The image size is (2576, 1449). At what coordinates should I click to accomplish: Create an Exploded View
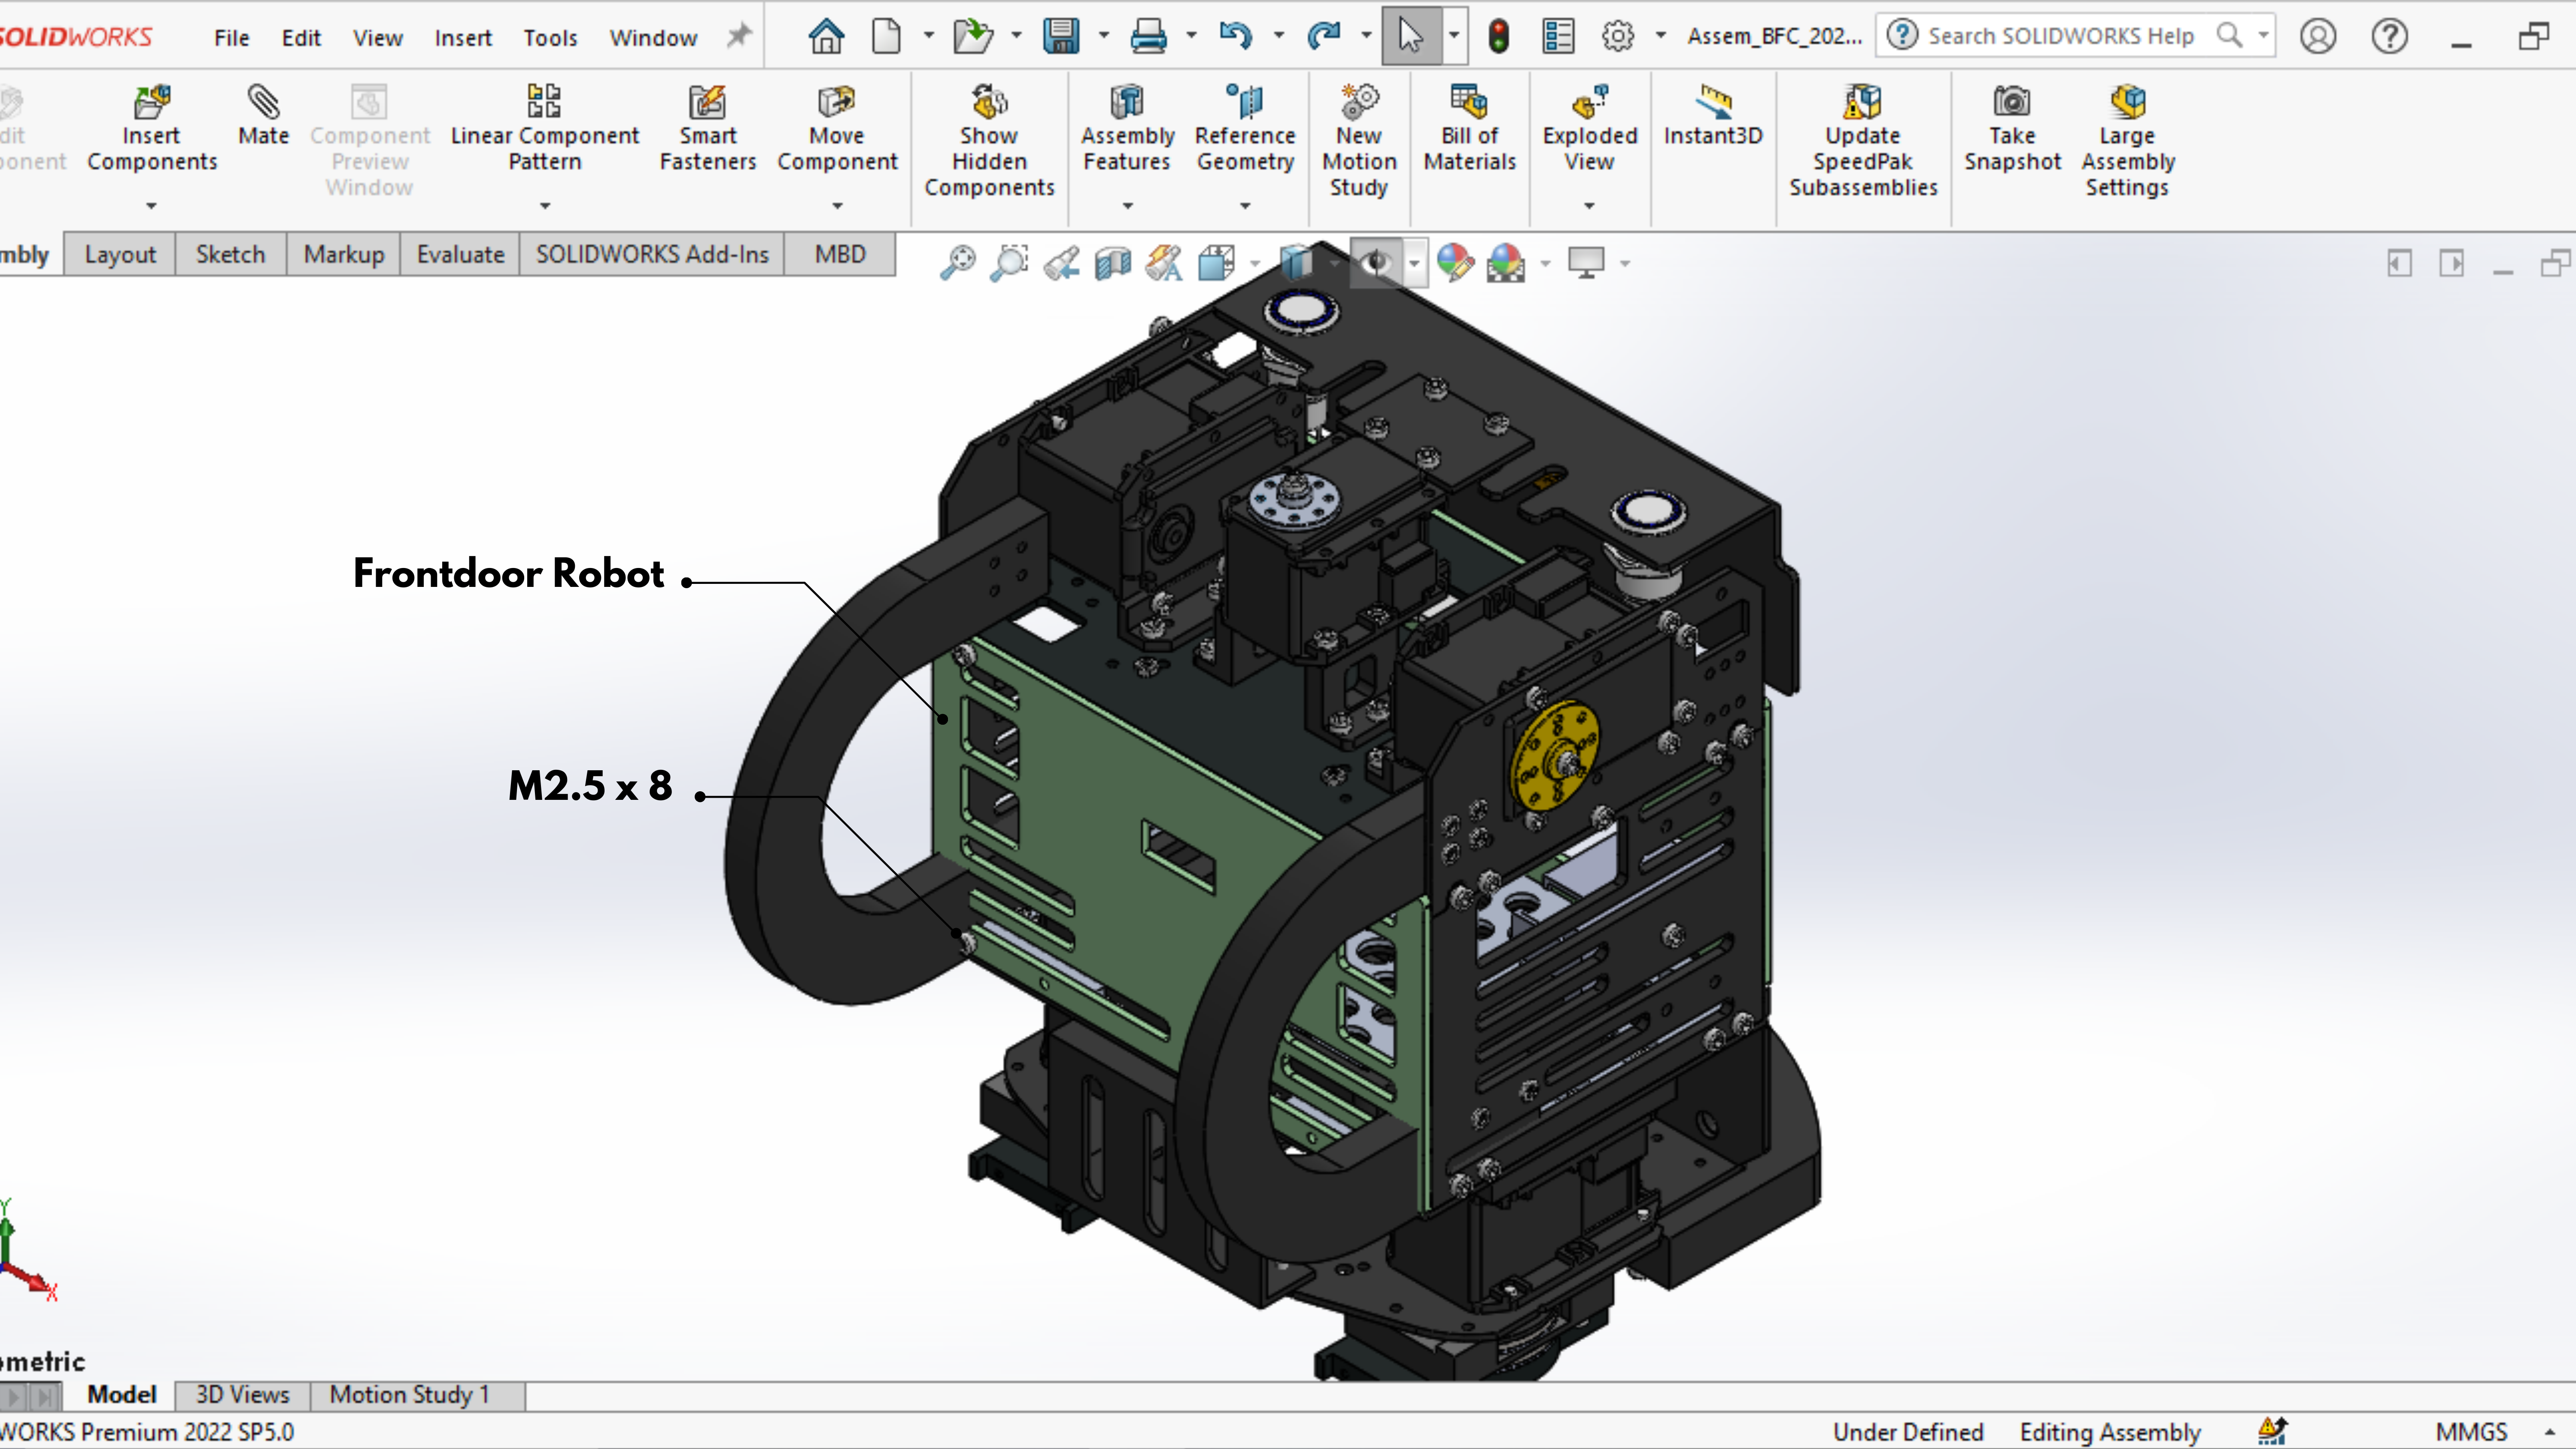[1590, 130]
